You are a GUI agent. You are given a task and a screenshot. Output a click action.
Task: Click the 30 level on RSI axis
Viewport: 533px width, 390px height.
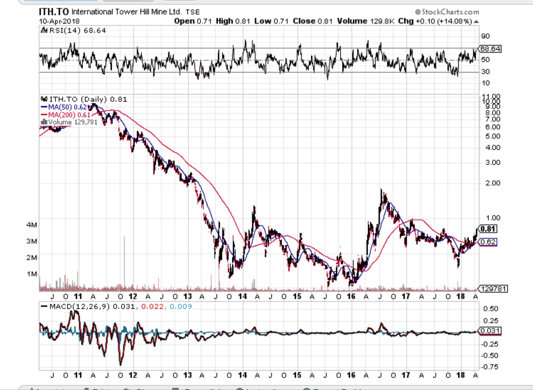click(x=485, y=71)
